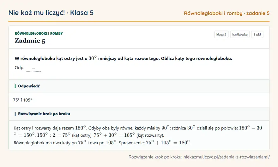Click the 'Sprawdzenie: 75° + 105° = 180°' text

coord(155,143)
